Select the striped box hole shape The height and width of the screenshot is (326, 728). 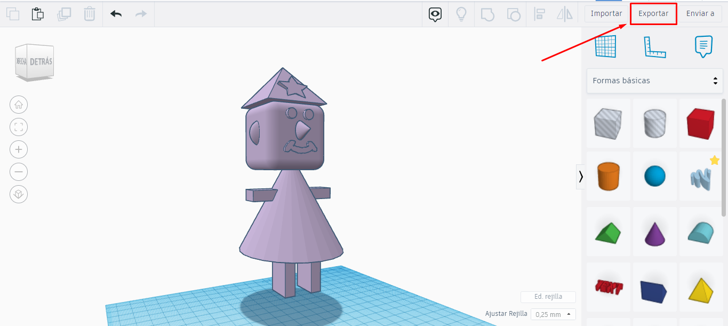[608, 123]
